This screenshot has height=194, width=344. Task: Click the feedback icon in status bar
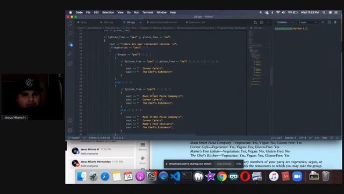click(332, 138)
